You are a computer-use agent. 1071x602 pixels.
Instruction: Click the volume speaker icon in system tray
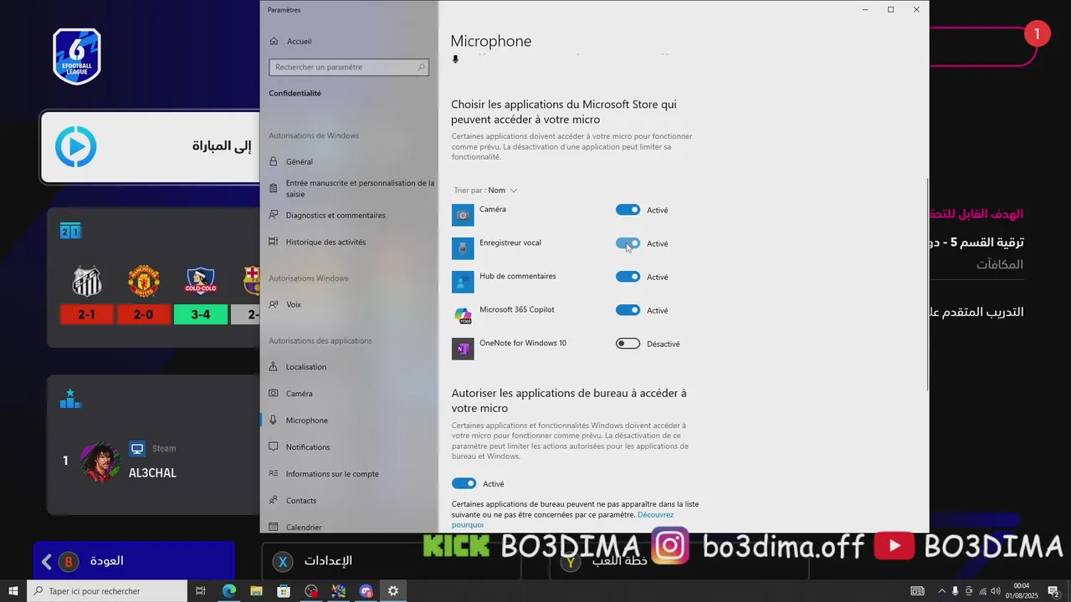995,591
